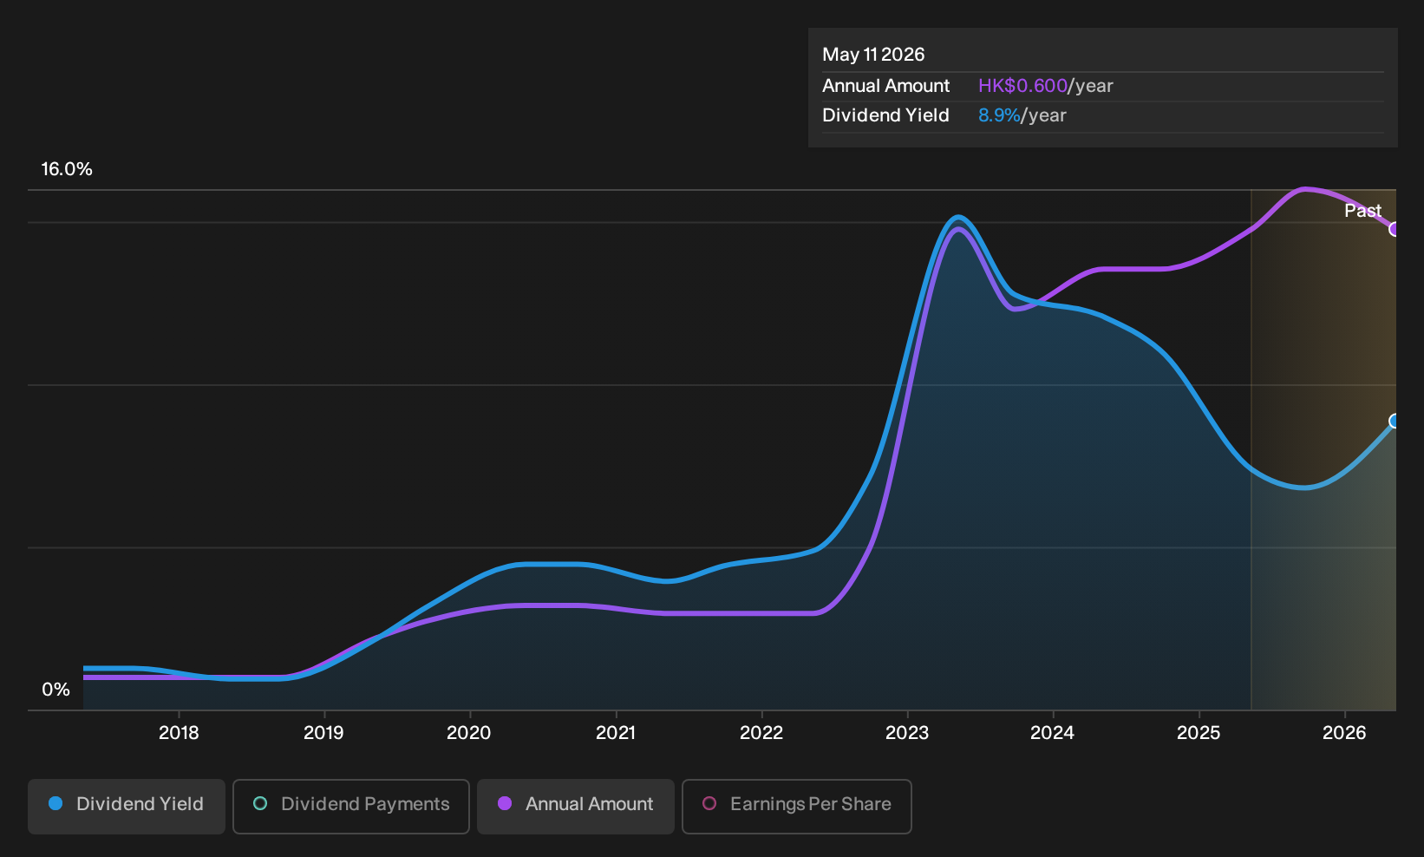Screen dimensions: 1424x857
Task: Toggle the Dividend Yield series
Action: click(x=127, y=806)
